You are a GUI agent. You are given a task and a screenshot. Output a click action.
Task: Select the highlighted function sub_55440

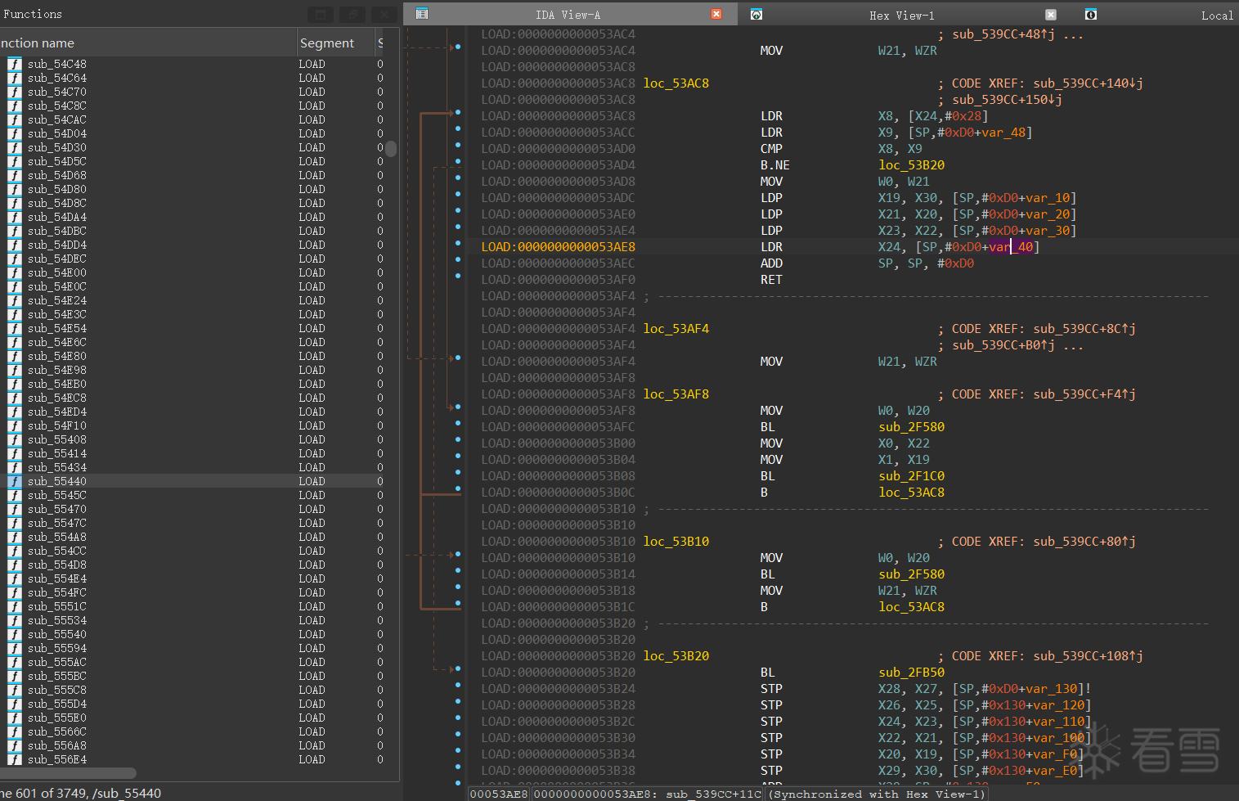pos(56,481)
